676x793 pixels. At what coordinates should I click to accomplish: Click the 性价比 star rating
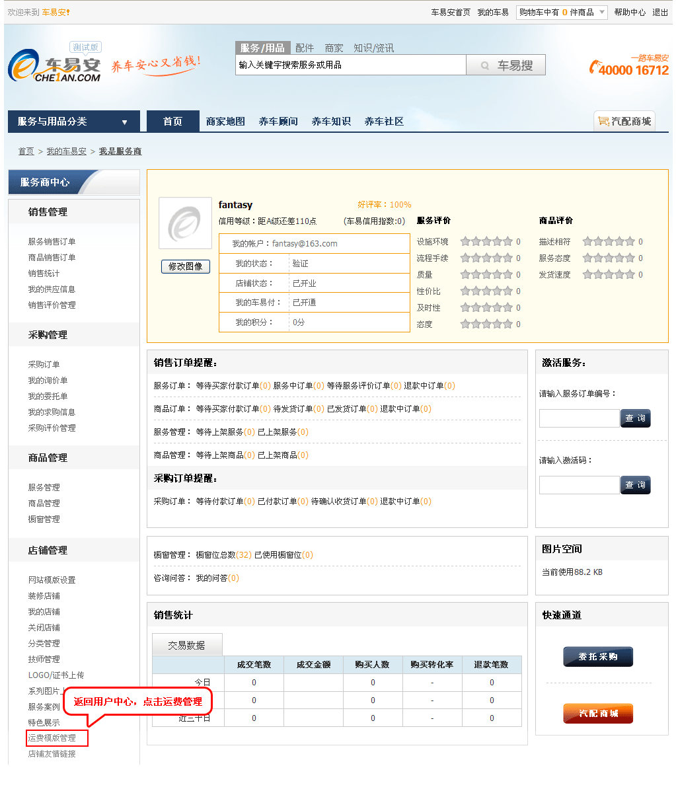click(x=486, y=291)
